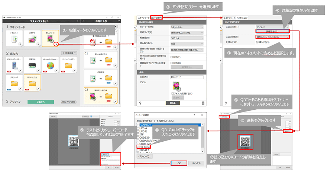
Task: Click the trash delete icon in scan settings
Action: [203, 103]
